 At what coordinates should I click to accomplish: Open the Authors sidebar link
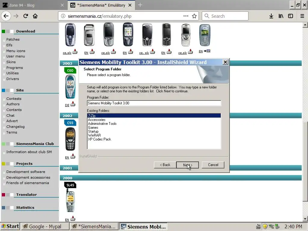click(13, 104)
